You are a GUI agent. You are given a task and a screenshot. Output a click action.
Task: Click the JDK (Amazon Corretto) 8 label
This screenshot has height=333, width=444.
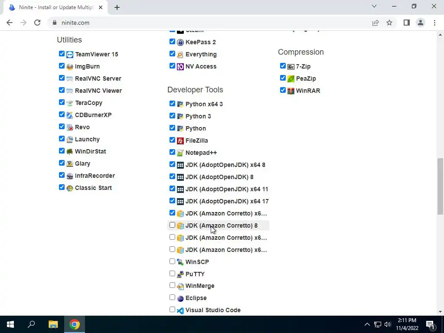pos(222,225)
